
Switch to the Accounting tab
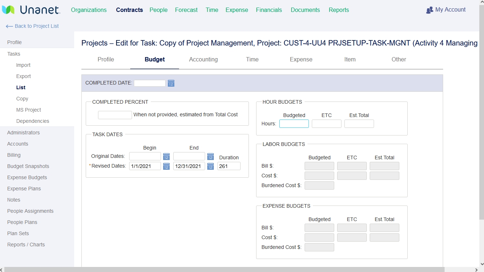[x=203, y=59]
